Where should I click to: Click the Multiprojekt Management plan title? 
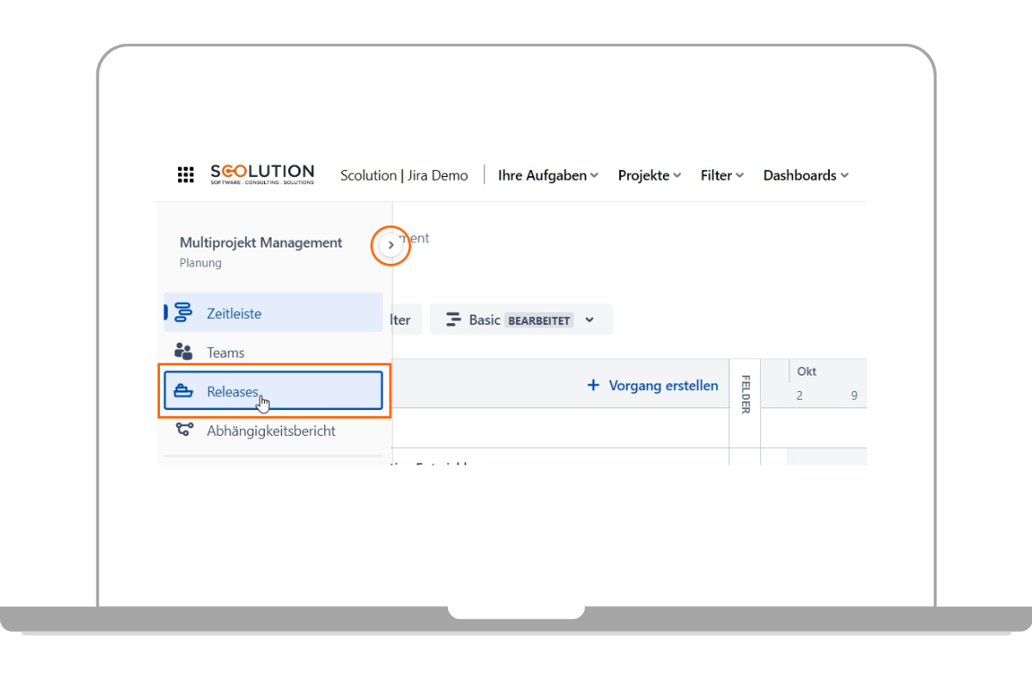tap(261, 243)
